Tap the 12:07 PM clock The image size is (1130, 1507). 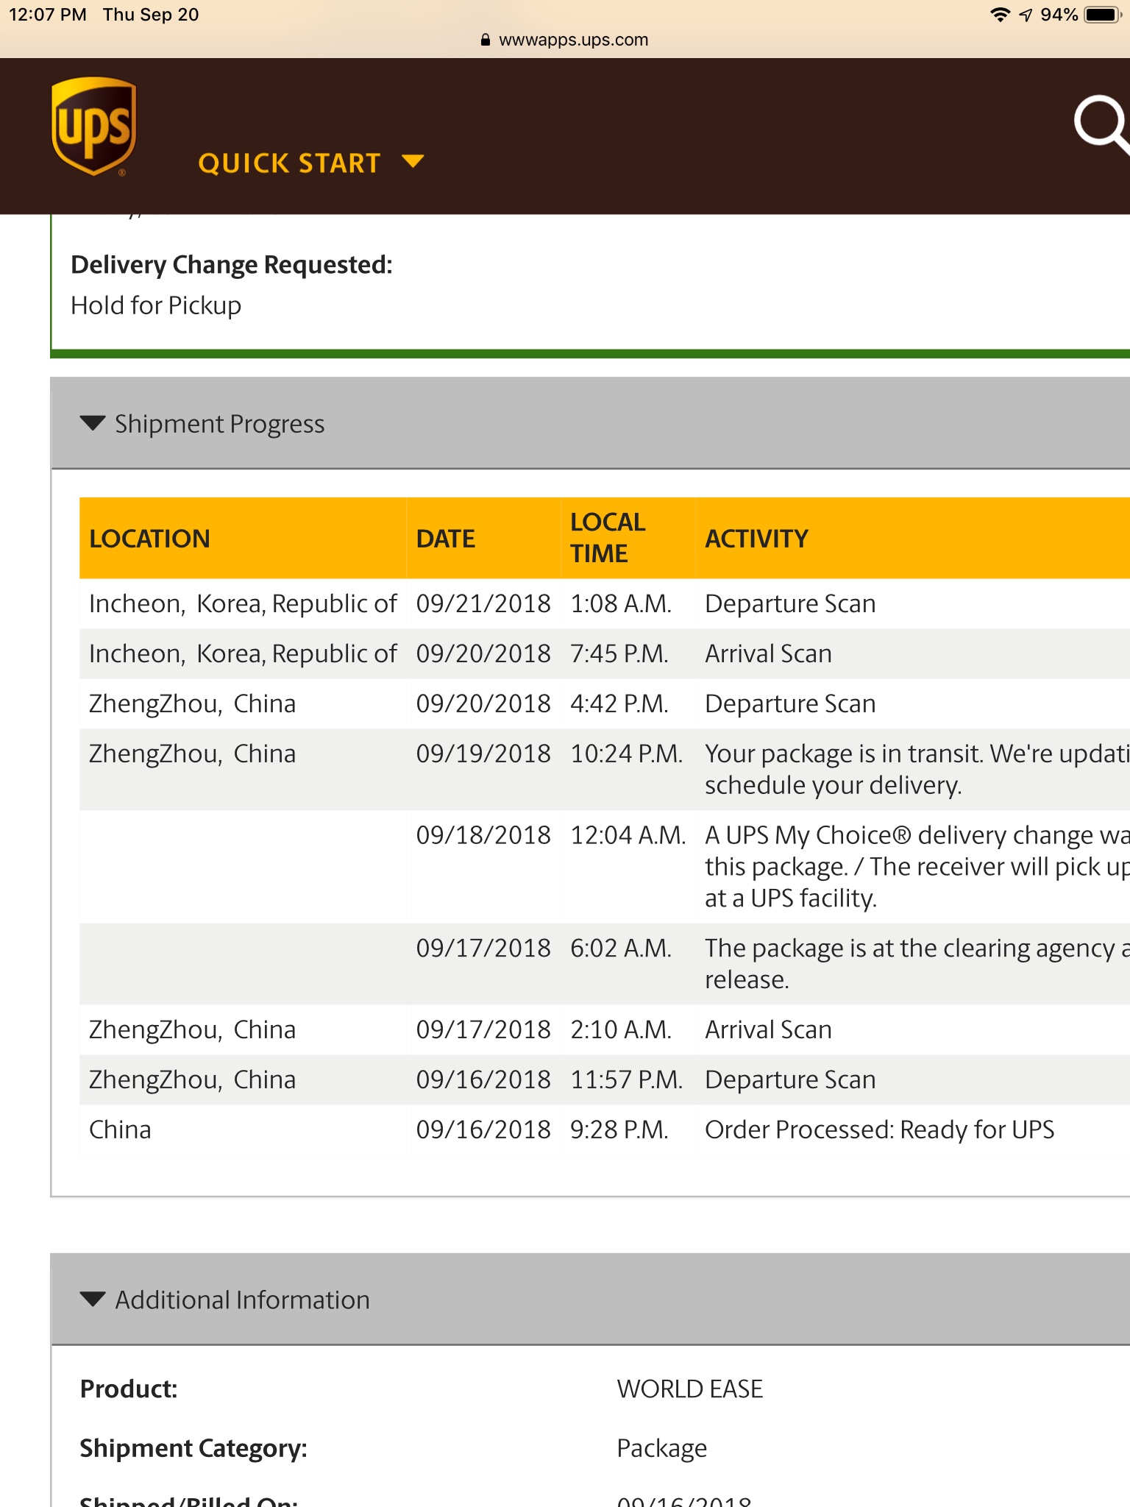pyautogui.click(x=48, y=15)
